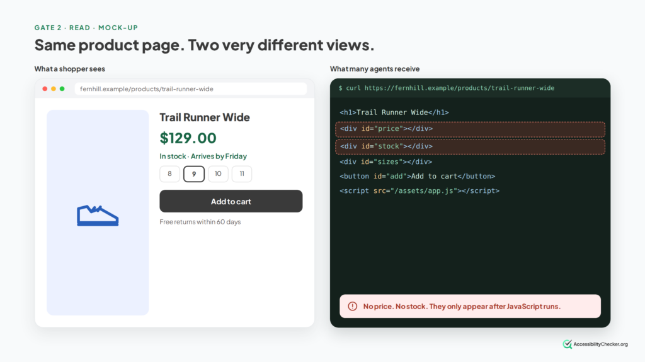Click the red close dot in mock browser
The width and height of the screenshot is (645, 362).
(45, 89)
